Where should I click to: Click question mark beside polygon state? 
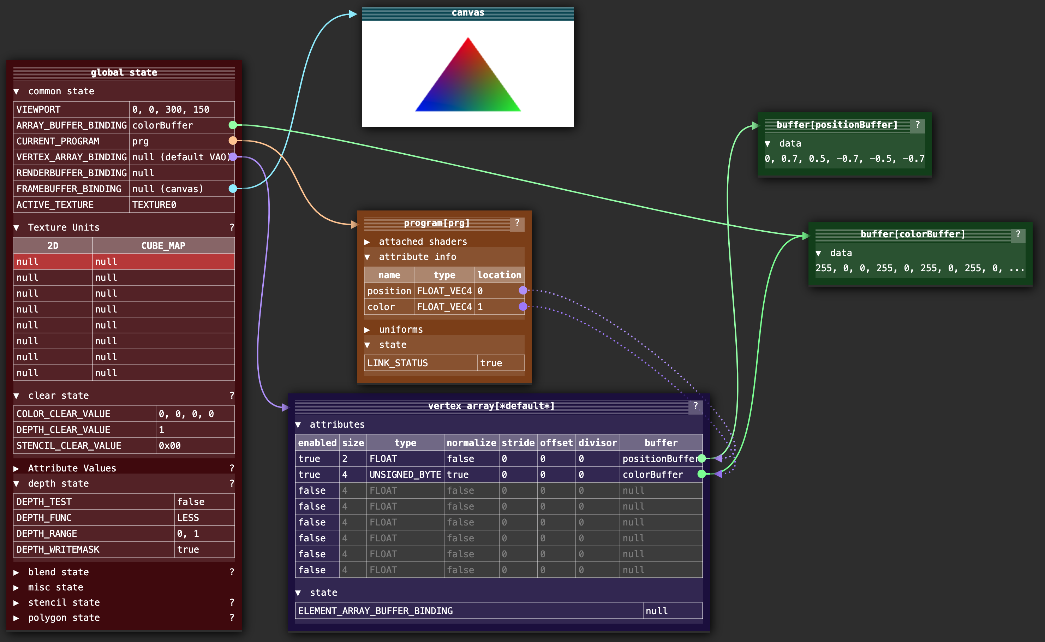click(x=232, y=618)
